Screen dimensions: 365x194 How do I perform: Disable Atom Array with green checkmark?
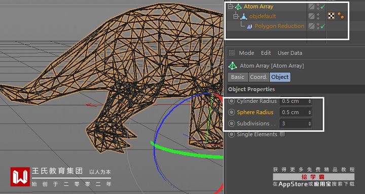coord(322,7)
